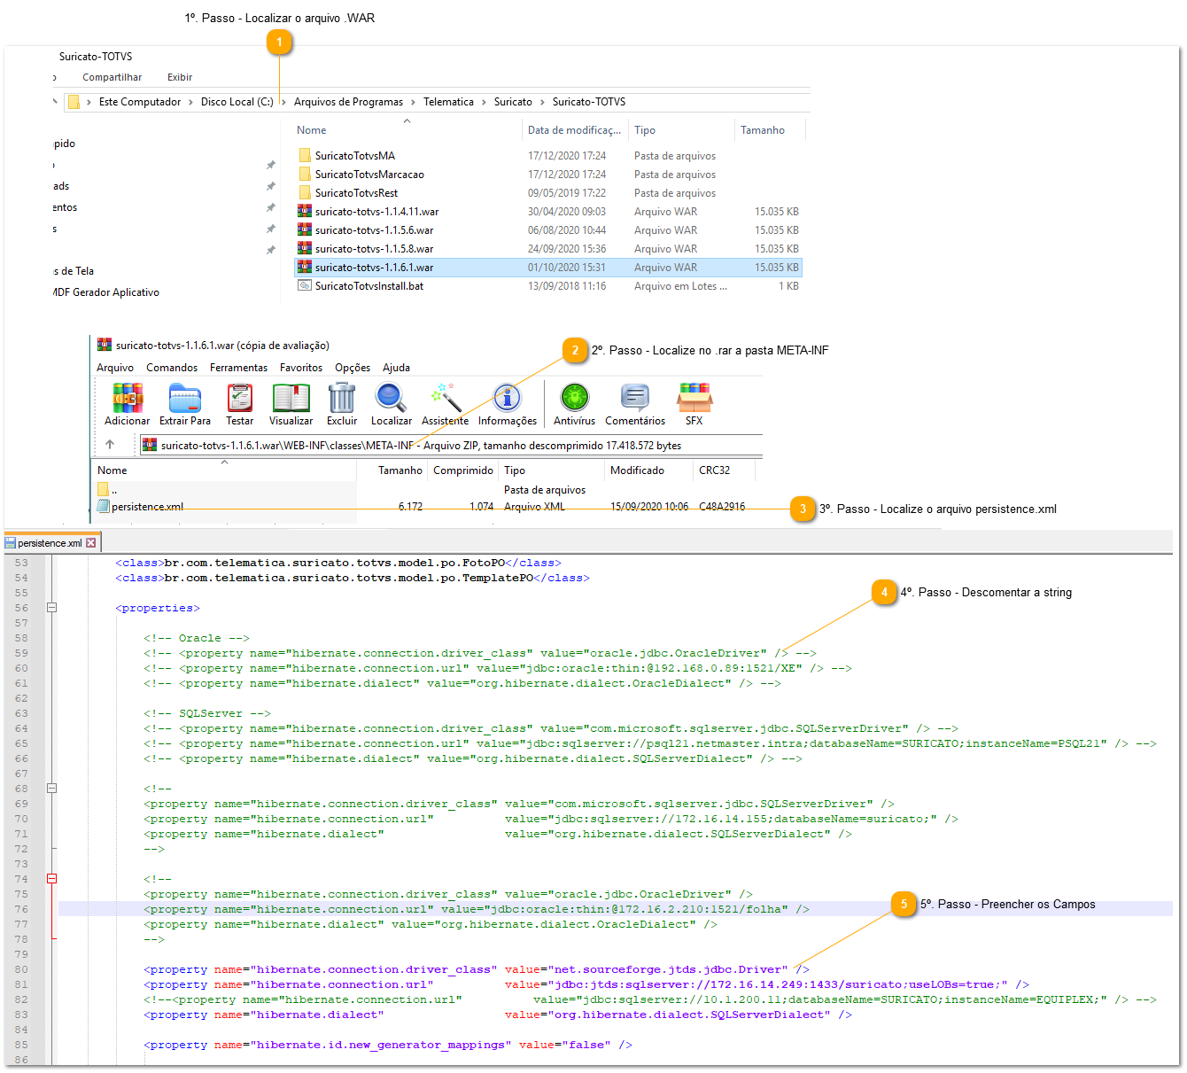This screenshot has width=1187, height=1073.
Task: Click the folder icon in Explorer address bar
Action: point(74,102)
